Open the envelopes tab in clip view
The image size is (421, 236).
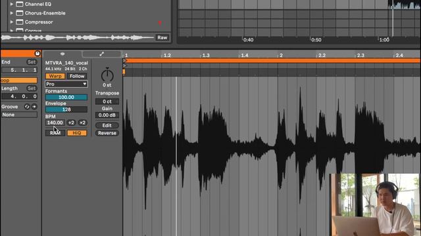coord(101,54)
